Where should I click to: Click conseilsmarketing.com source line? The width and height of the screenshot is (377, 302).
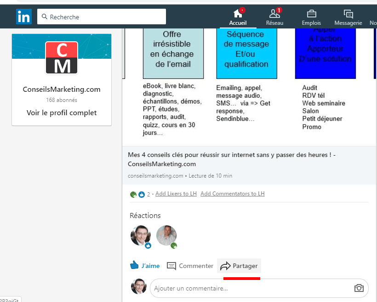[x=180, y=176]
